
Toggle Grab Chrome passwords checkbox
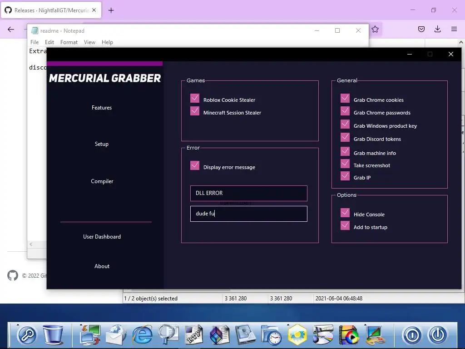point(345,111)
